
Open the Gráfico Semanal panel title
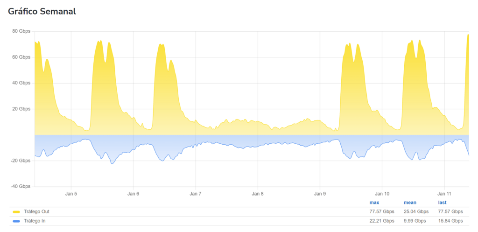(42, 12)
